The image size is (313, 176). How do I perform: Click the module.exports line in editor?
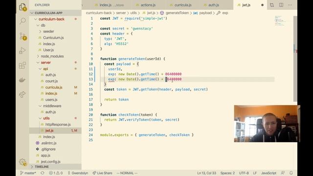point(147,135)
